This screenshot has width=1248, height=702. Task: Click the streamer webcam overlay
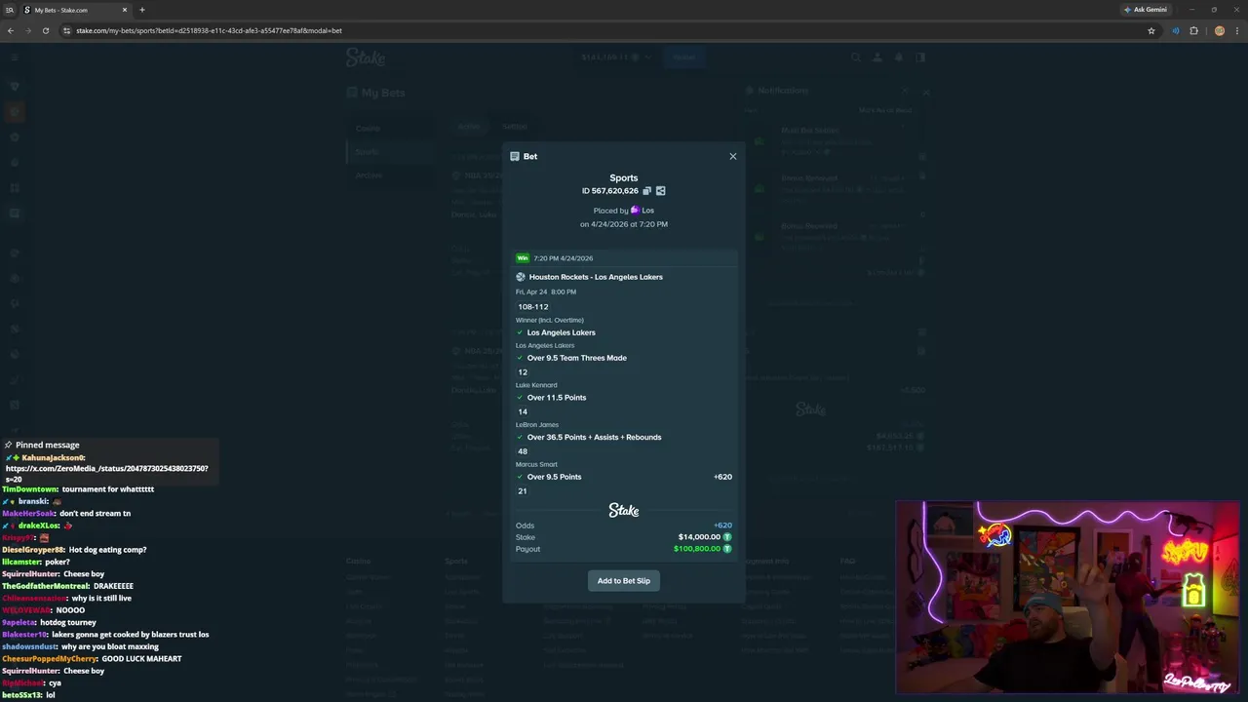point(1068,598)
